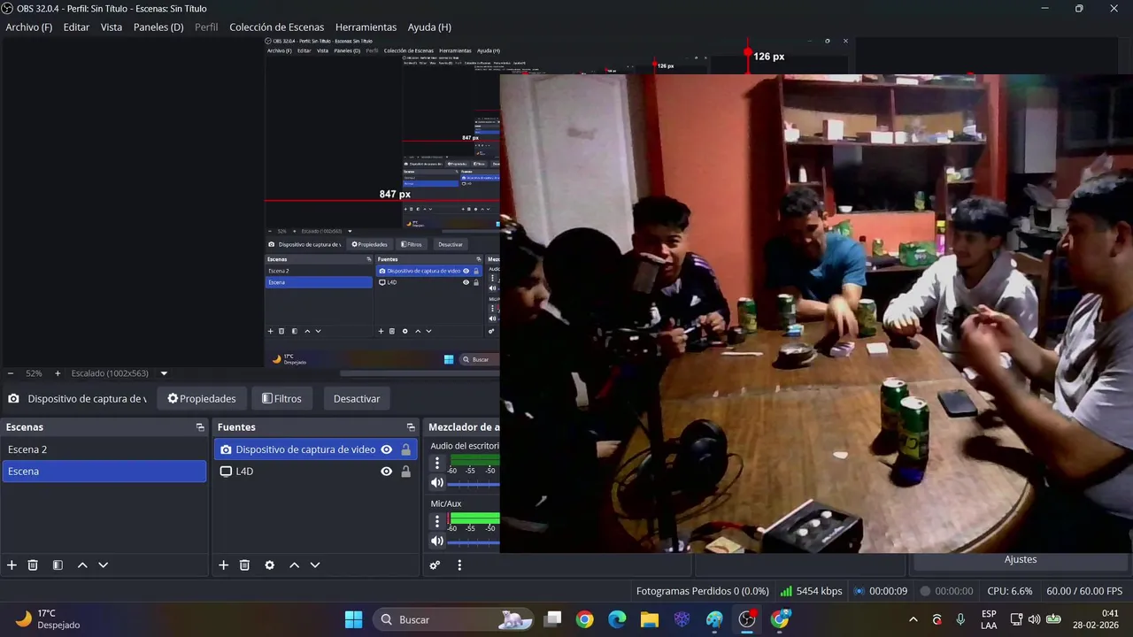Screen dimensions: 1133x637
Task: Toggle visibility of L4D source
Action: tap(386, 472)
